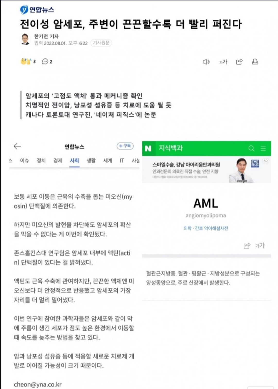Go back with the left arrow
This screenshot has height=389, width=278.
17,146
